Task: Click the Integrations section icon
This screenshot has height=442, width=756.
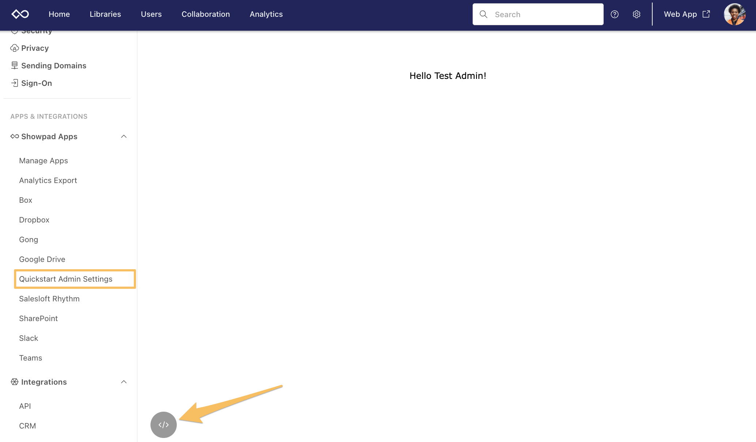Action: click(x=14, y=381)
